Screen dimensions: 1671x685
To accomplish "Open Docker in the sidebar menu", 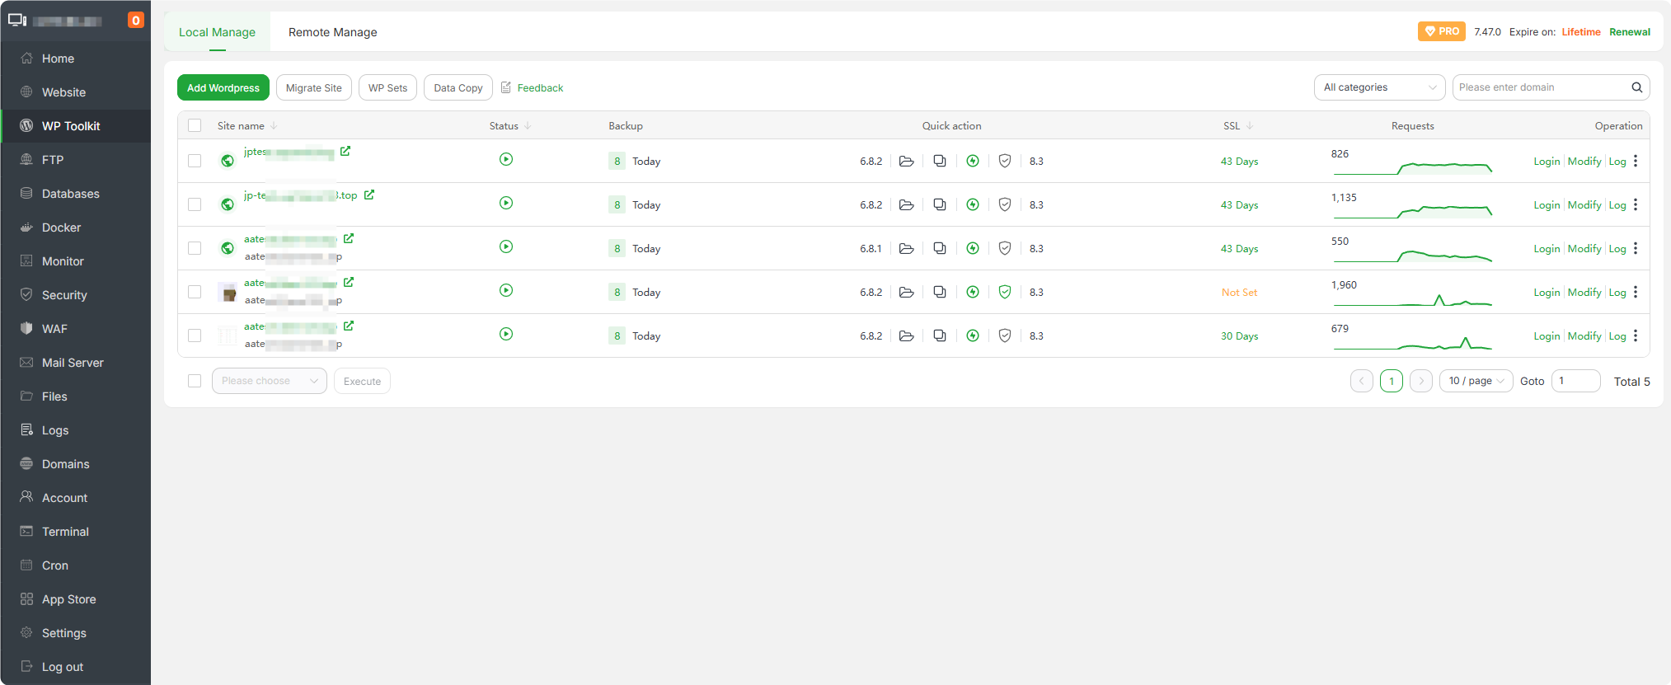I will pos(61,228).
